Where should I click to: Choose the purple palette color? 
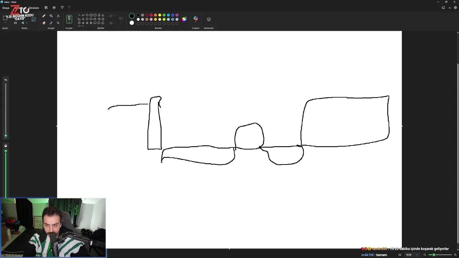click(x=177, y=15)
